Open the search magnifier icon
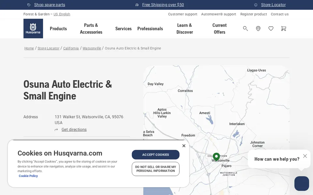This screenshot has height=195, width=313. [245, 29]
